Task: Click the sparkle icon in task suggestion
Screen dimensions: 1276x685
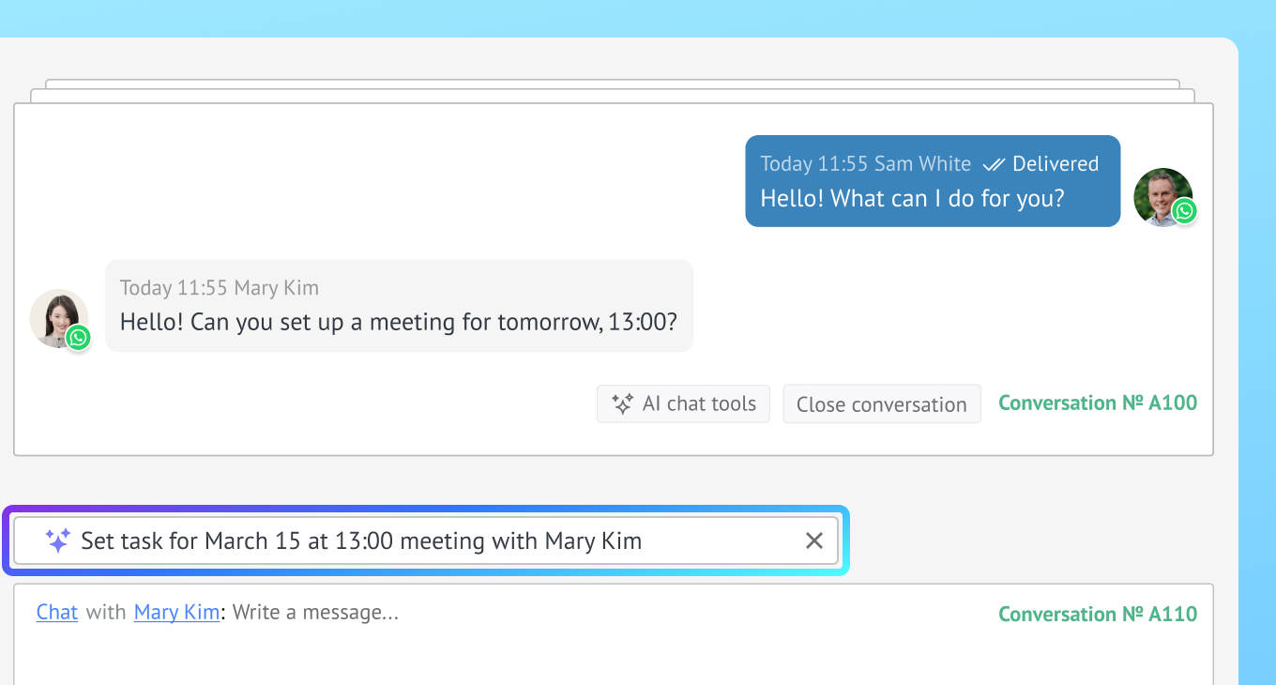Action: (58, 540)
